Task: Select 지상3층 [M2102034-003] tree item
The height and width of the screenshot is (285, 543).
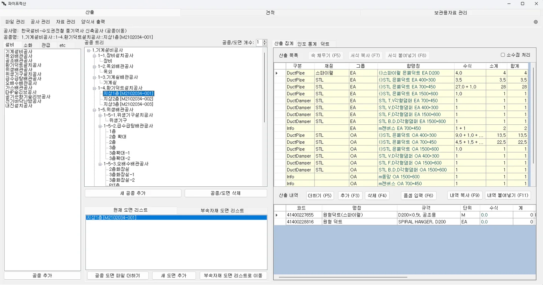Action: pyautogui.click(x=128, y=104)
